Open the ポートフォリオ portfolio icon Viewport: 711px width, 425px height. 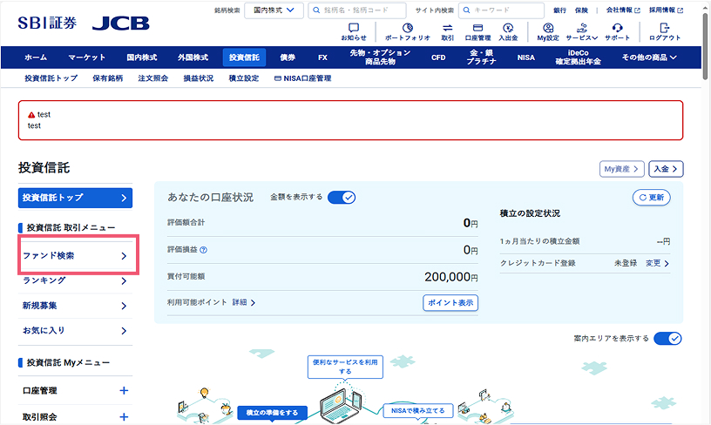click(407, 31)
